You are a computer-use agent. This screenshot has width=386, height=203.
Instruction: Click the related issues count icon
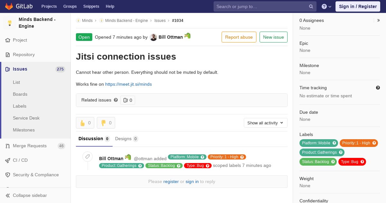125,100
